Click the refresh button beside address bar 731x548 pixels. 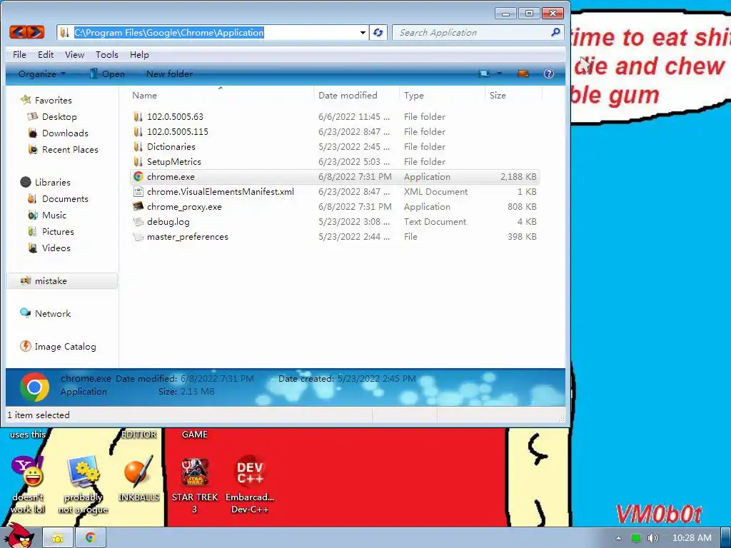(378, 33)
